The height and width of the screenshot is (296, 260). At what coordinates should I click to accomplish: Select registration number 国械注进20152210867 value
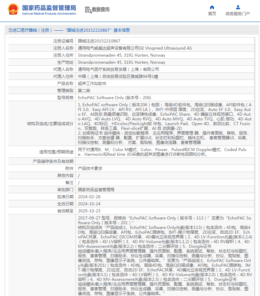pos(99,41)
